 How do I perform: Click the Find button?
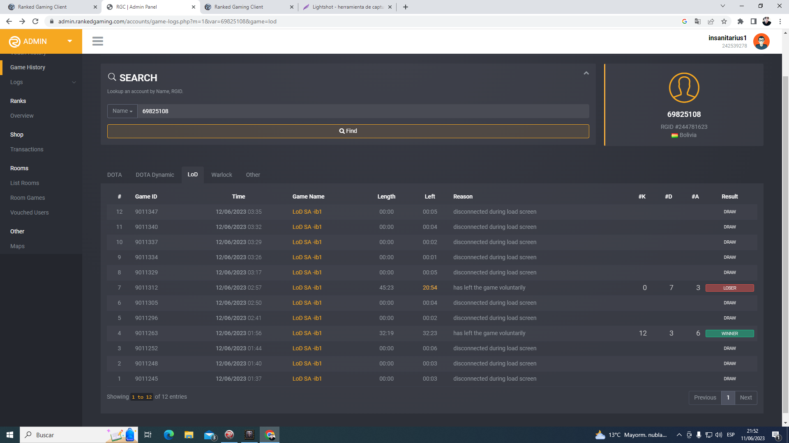(348, 131)
